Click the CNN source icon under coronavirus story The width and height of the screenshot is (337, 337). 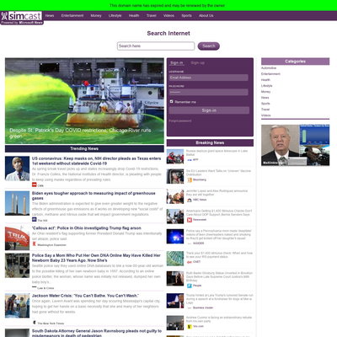(x=35, y=185)
